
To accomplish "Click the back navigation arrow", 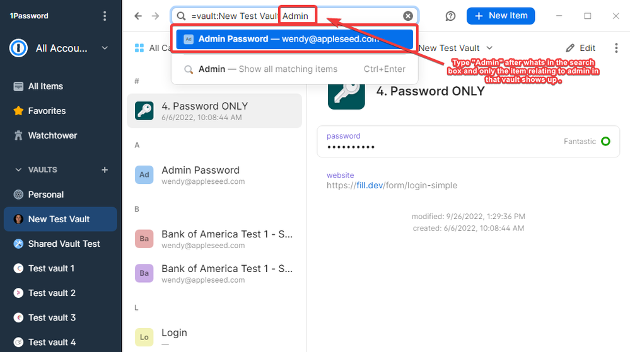I will tap(139, 16).
